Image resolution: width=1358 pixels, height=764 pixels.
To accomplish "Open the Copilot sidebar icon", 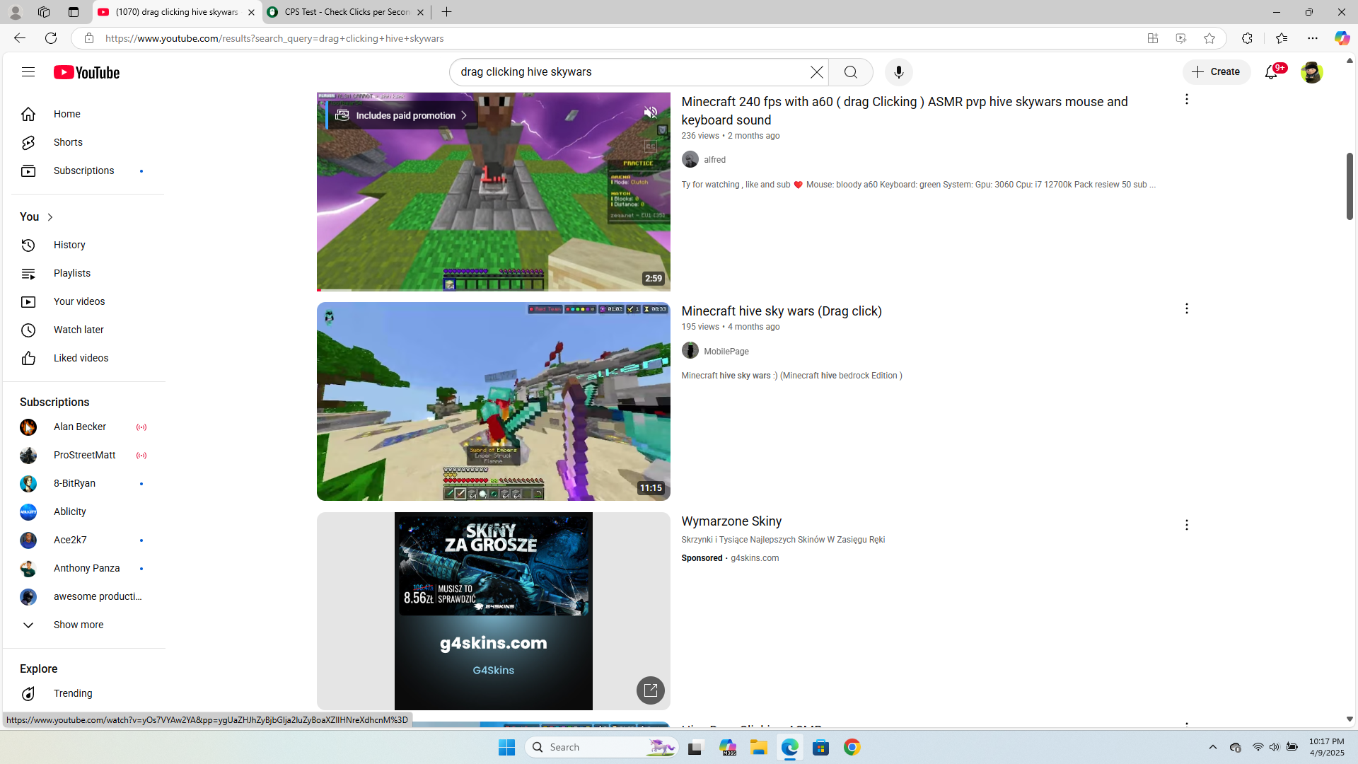I will pyautogui.click(x=1342, y=38).
